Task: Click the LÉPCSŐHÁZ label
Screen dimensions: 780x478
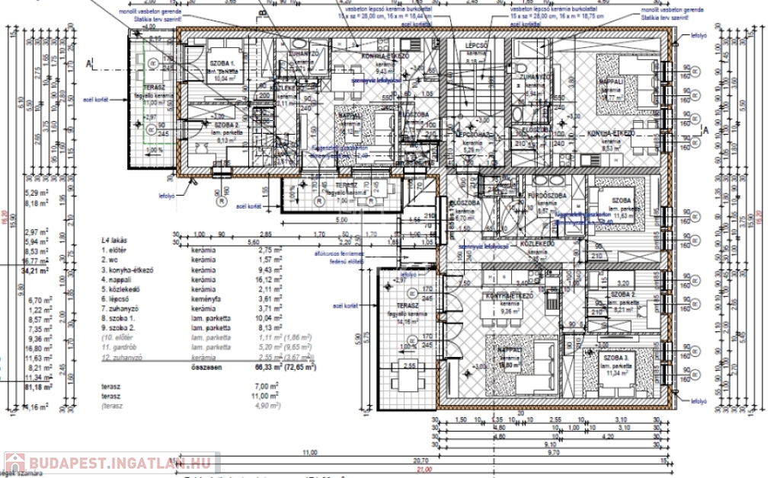Action: [x=472, y=132]
